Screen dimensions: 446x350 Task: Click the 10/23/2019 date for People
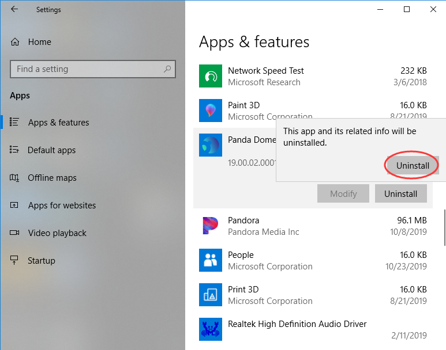click(x=406, y=267)
